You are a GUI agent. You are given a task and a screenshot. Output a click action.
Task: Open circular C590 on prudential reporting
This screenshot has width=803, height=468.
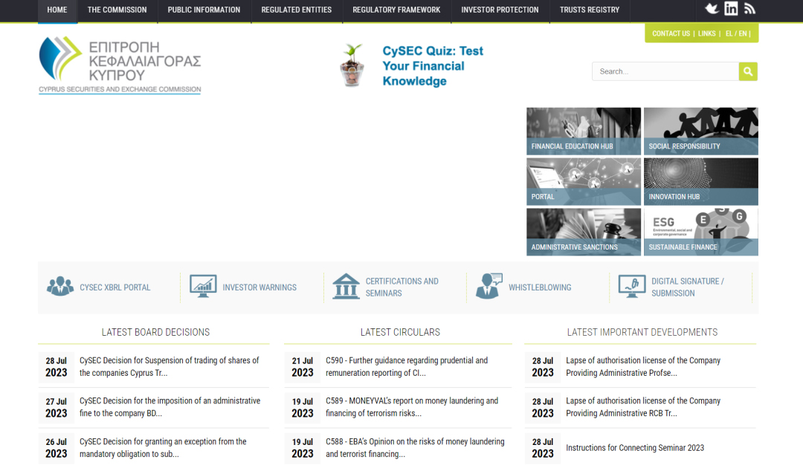click(x=407, y=367)
